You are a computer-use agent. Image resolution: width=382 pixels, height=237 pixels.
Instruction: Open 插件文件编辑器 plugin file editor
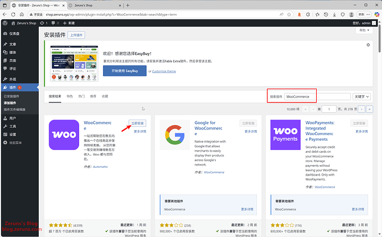(x=14, y=110)
